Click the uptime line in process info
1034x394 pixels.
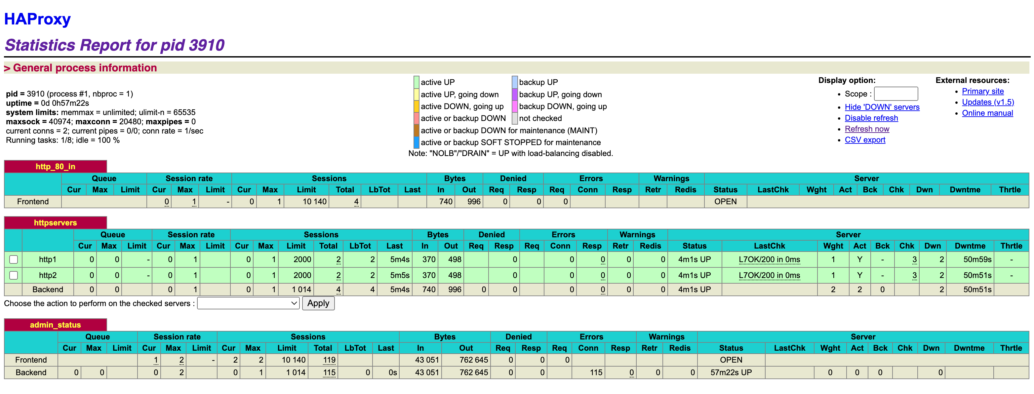[x=47, y=103]
